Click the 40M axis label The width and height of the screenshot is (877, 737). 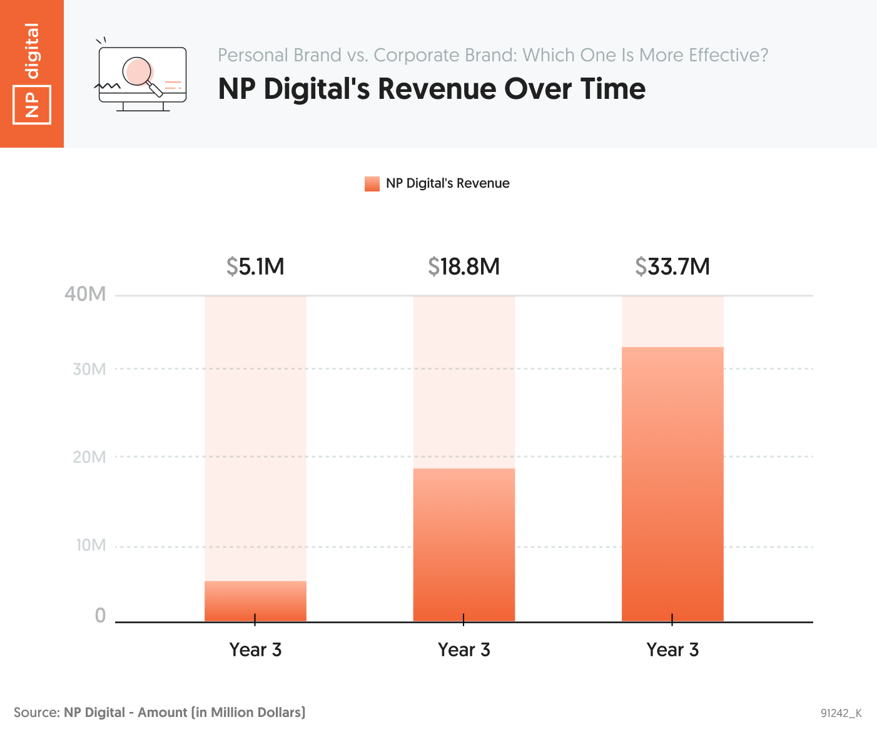(x=85, y=294)
